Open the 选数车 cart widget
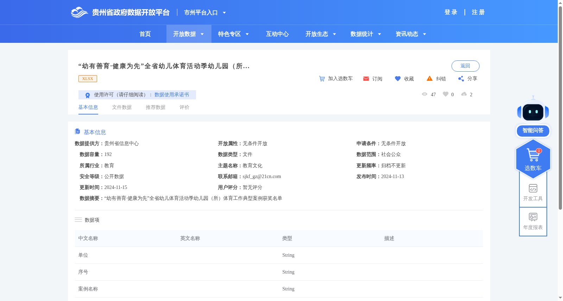 click(x=533, y=159)
